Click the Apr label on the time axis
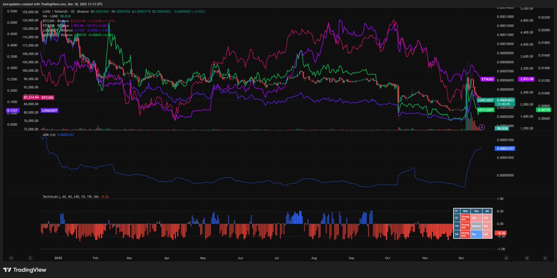This screenshot has width=557, height=278. pos(166,258)
